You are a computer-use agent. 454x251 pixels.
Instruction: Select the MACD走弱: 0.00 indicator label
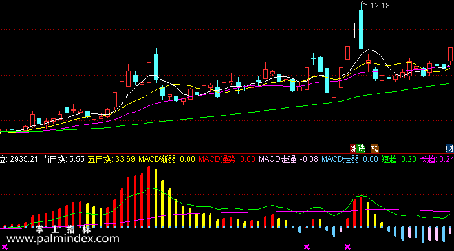350,159
